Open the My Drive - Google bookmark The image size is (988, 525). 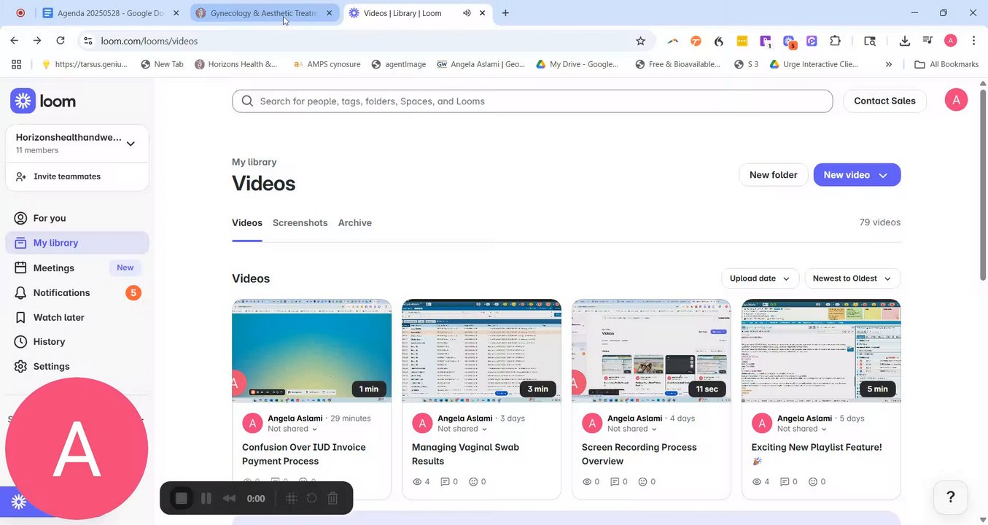pos(577,64)
